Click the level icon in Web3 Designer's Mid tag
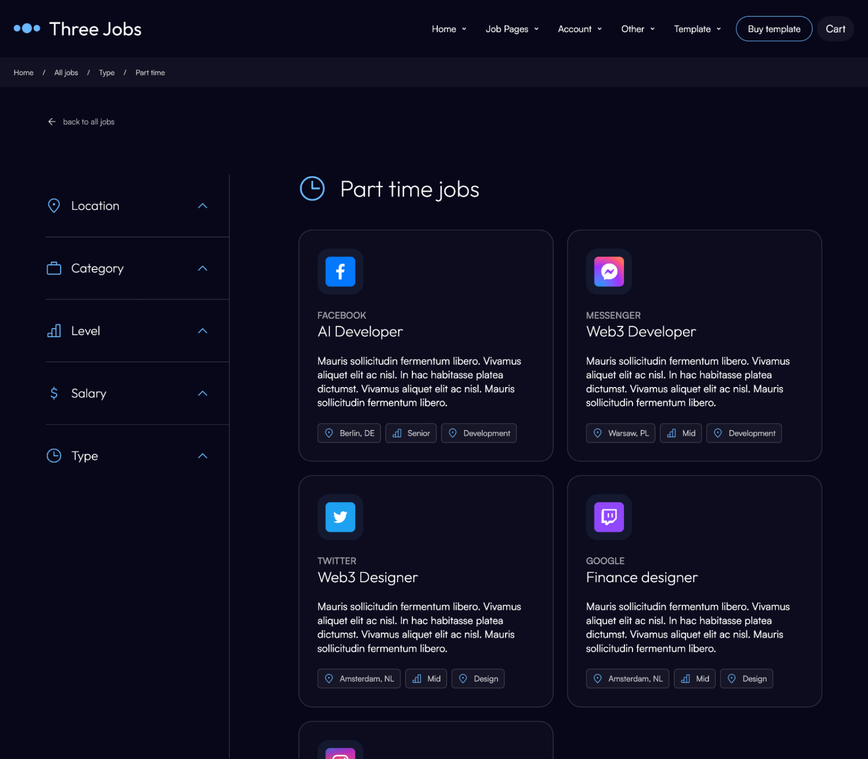The width and height of the screenshot is (868, 759). pyautogui.click(x=417, y=679)
